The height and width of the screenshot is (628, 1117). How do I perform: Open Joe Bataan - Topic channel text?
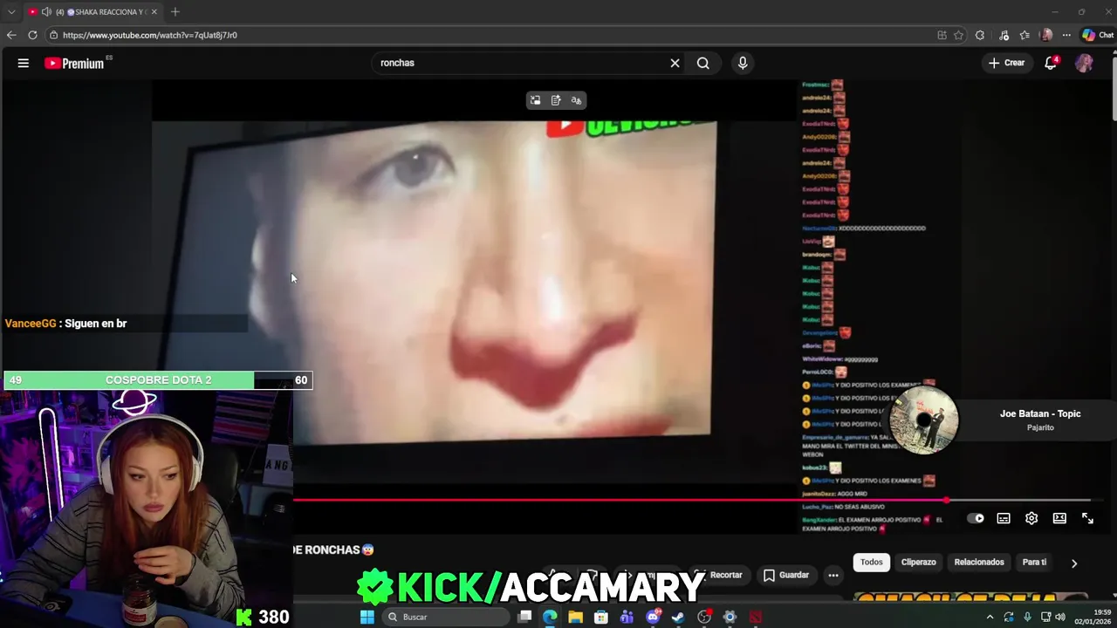[1040, 413]
